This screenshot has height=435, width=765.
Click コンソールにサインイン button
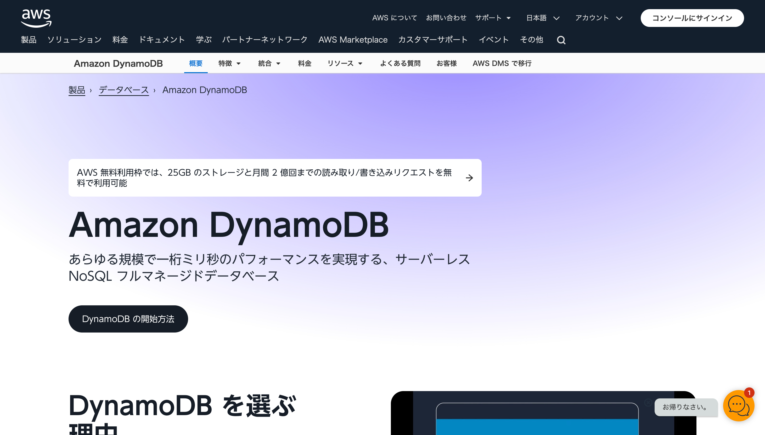click(x=692, y=18)
